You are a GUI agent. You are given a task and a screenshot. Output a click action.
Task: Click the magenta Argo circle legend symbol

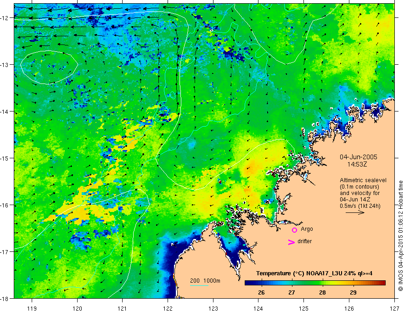click(x=294, y=230)
